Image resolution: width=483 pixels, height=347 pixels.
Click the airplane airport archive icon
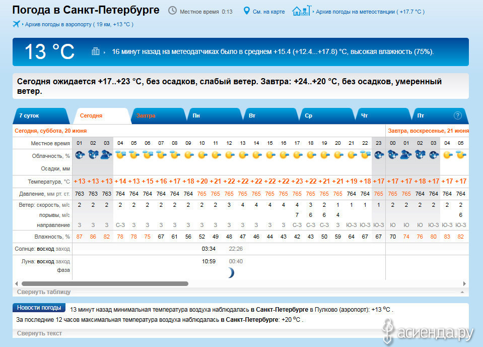click(x=16, y=24)
